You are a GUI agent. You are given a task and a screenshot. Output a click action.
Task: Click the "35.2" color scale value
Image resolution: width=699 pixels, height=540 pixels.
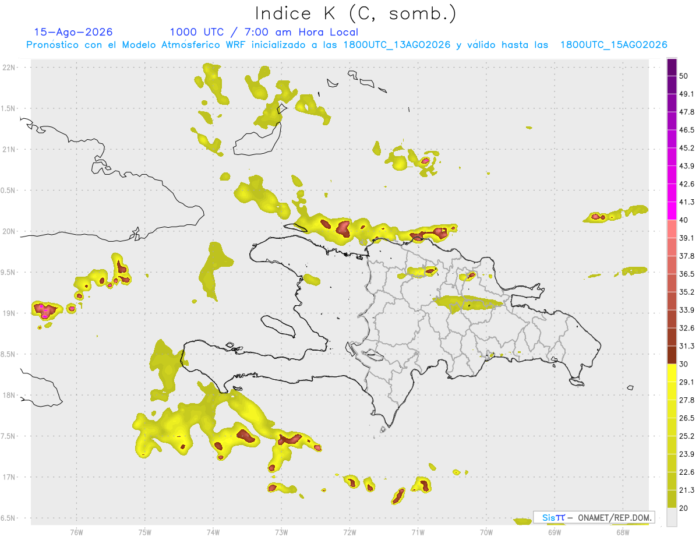(x=687, y=292)
